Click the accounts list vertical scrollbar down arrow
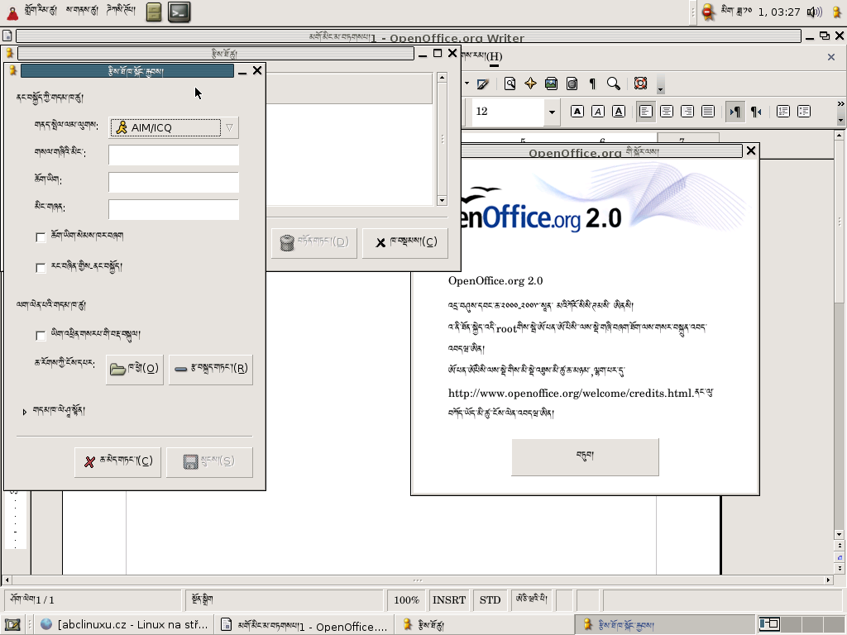 coord(442,200)
